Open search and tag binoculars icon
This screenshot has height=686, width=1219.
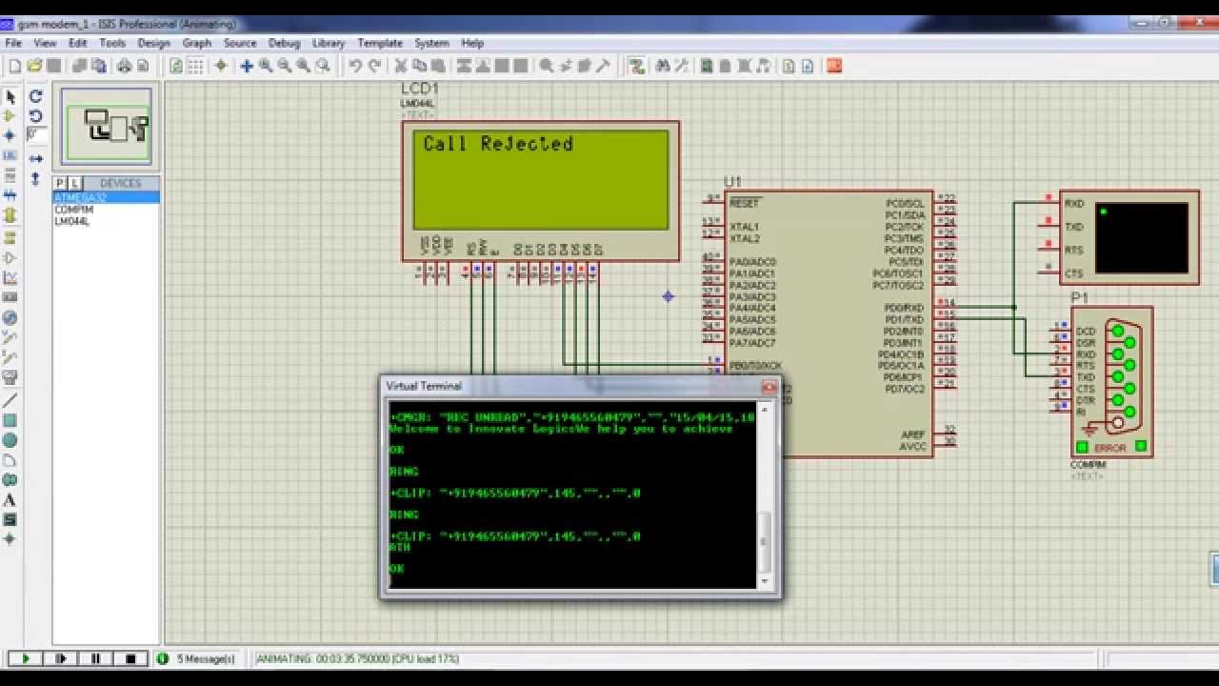point(661,66)
